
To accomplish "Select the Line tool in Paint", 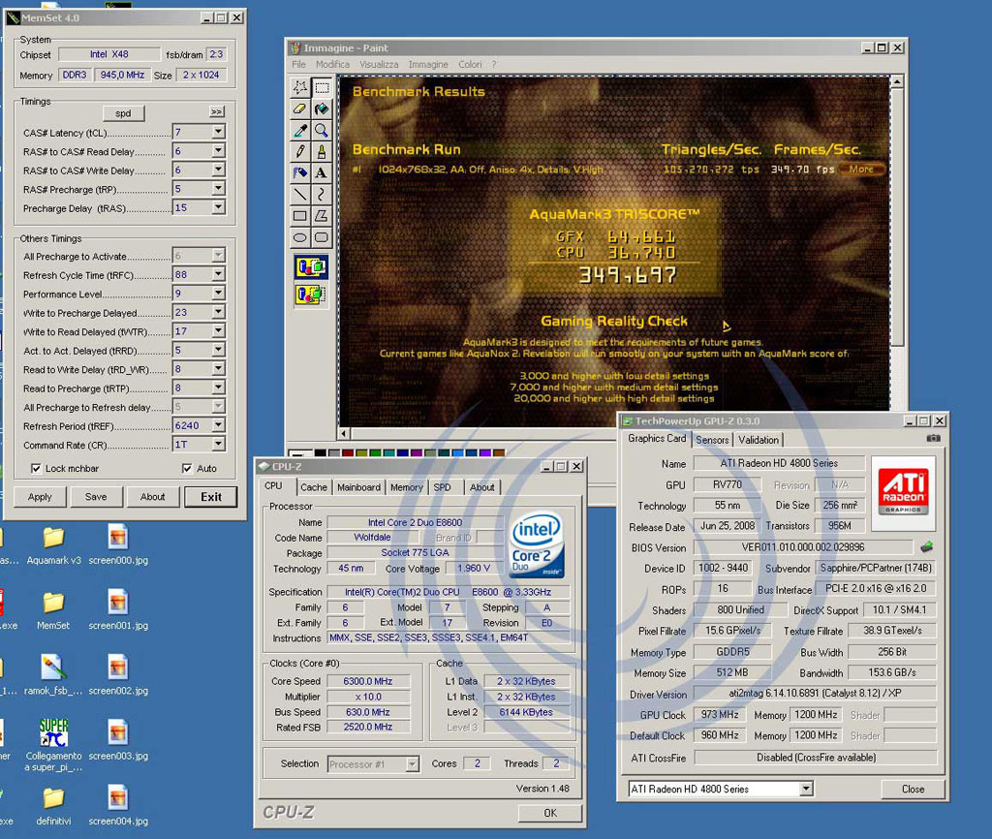I will [300, 194].
